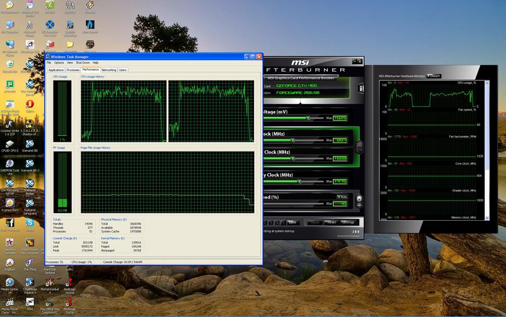Click the shader clock value field 1608

coord(340,158)
